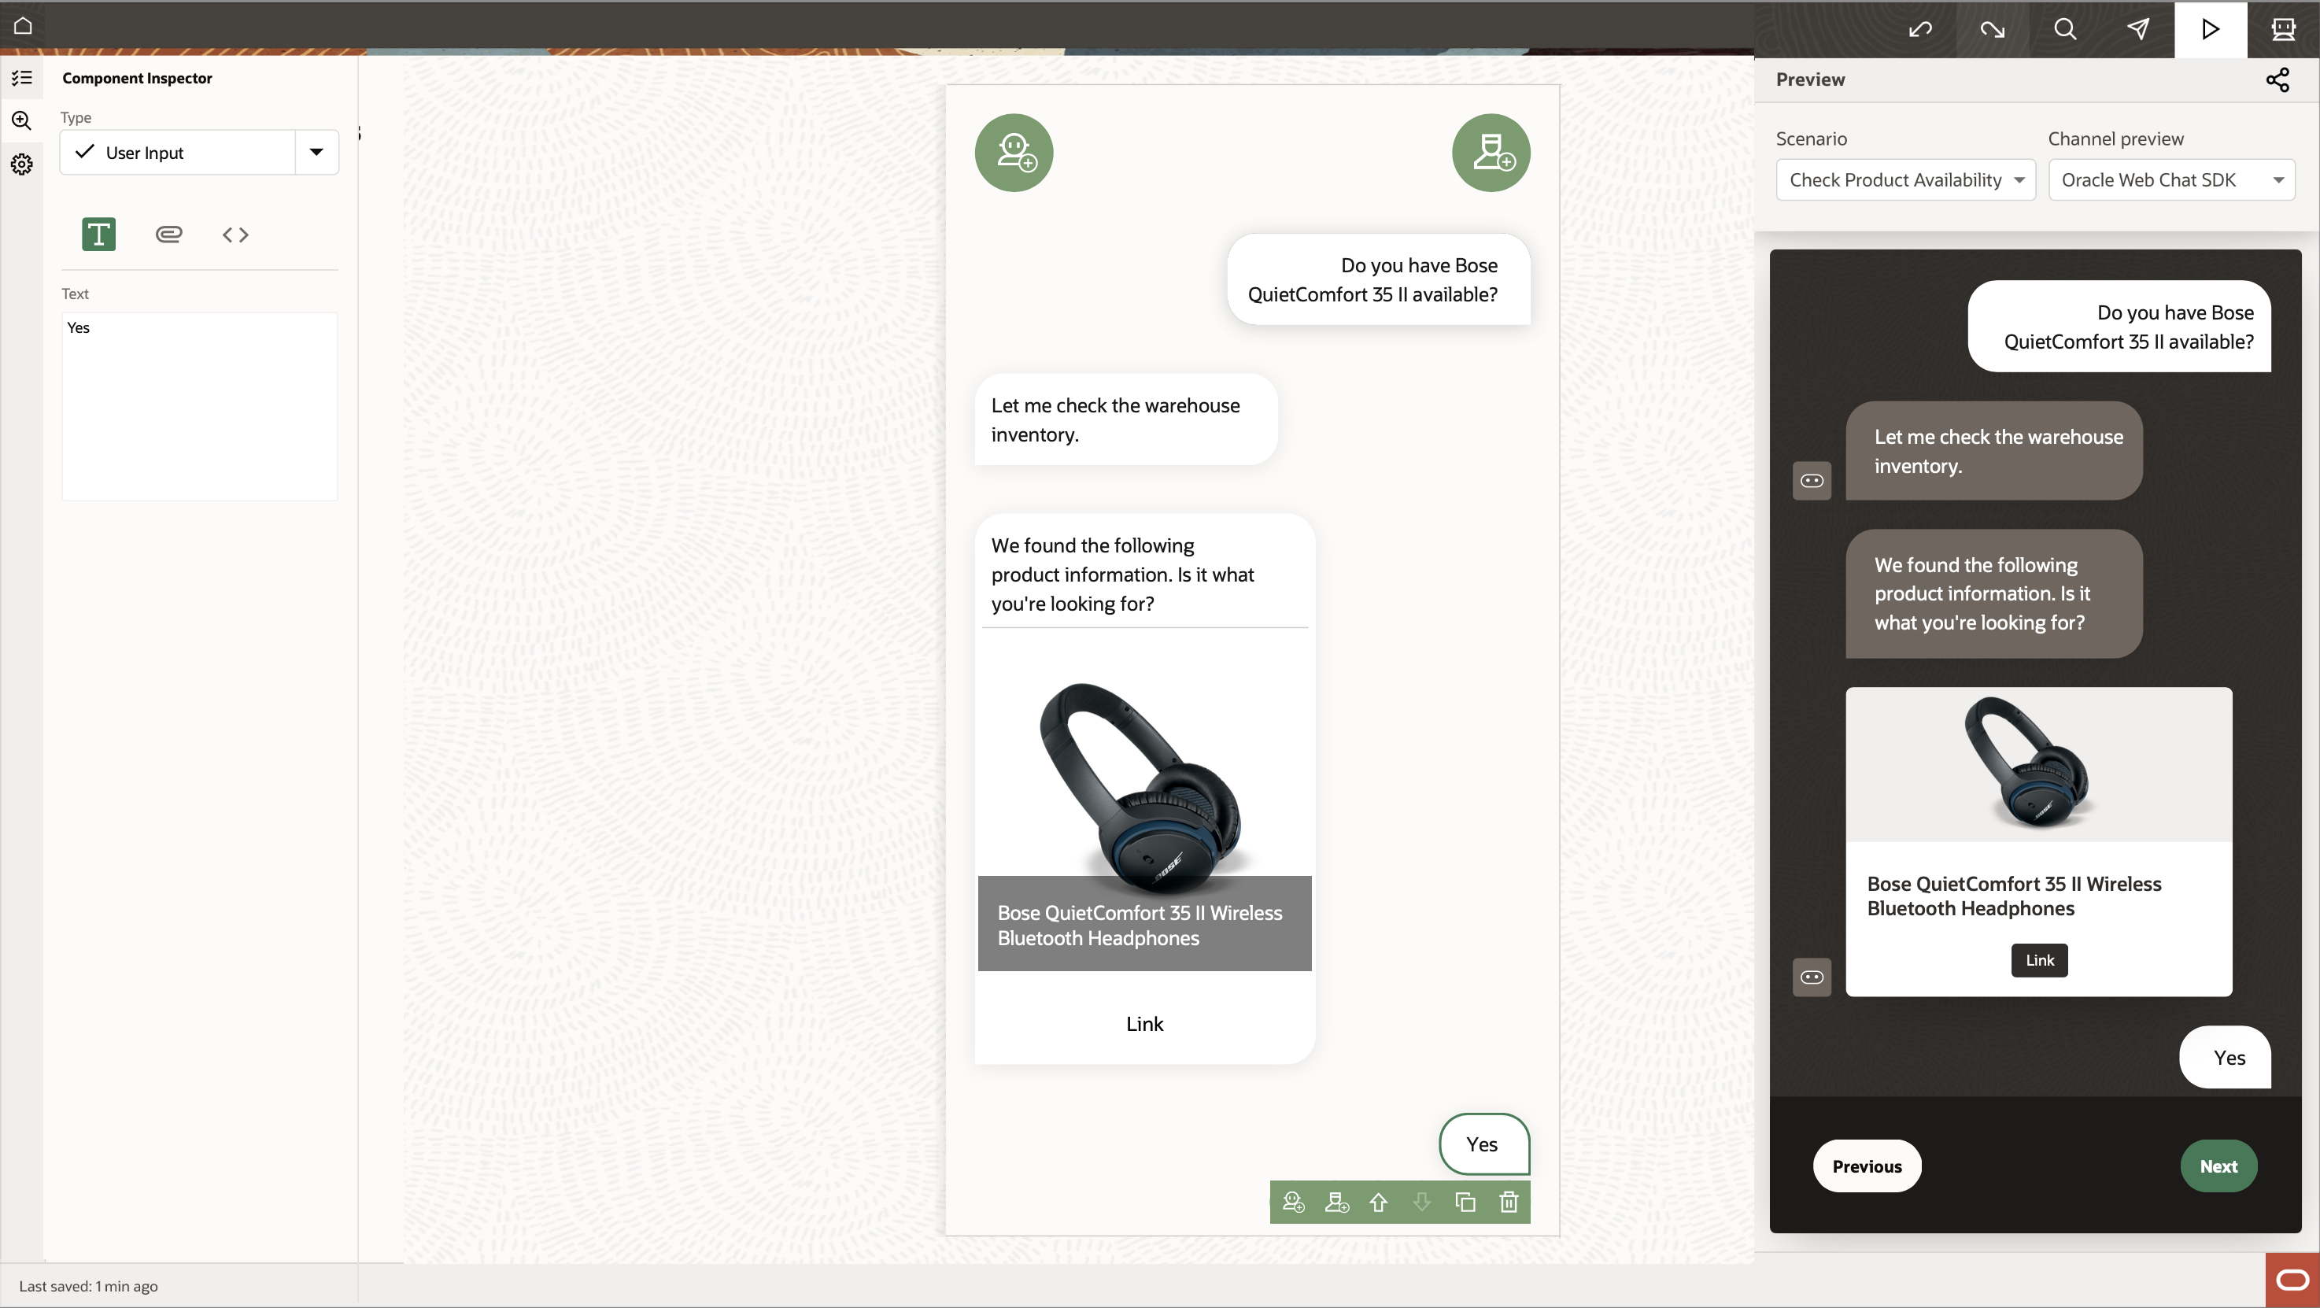The width and height of the screenshot is (2320, 1308).
Task: Select the Text content type icon
Action: (99, 235)
